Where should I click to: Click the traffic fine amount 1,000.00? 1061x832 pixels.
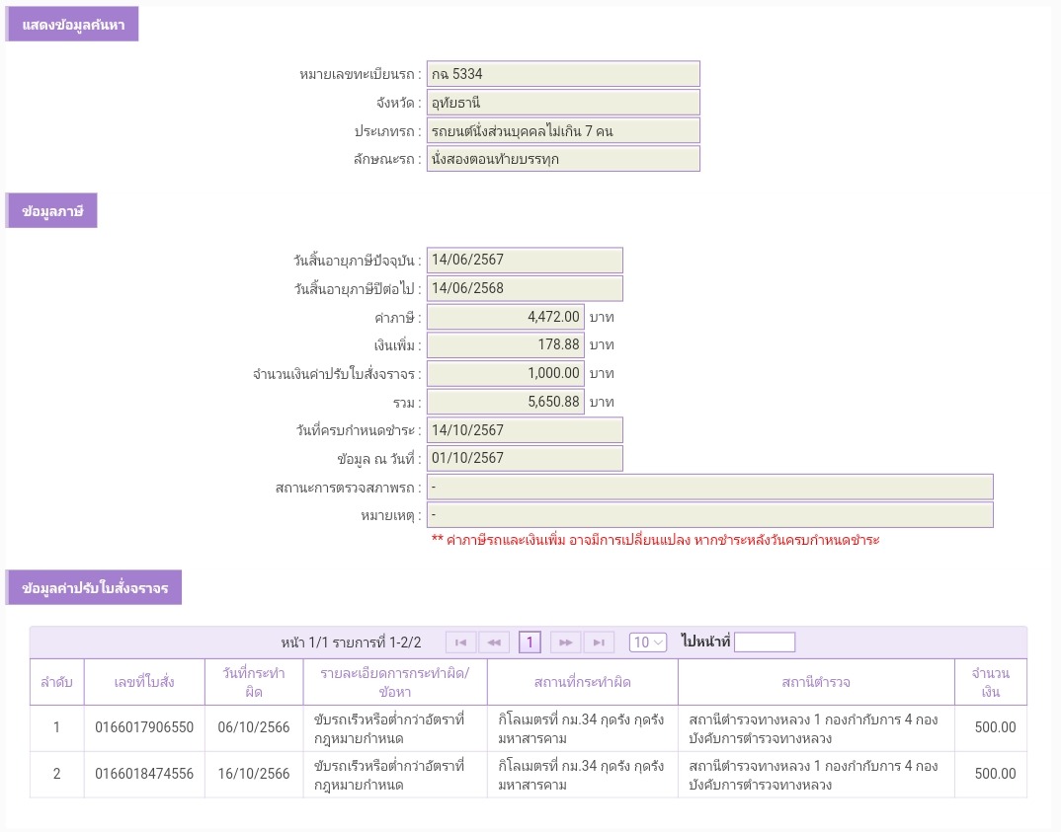[506, 373]
